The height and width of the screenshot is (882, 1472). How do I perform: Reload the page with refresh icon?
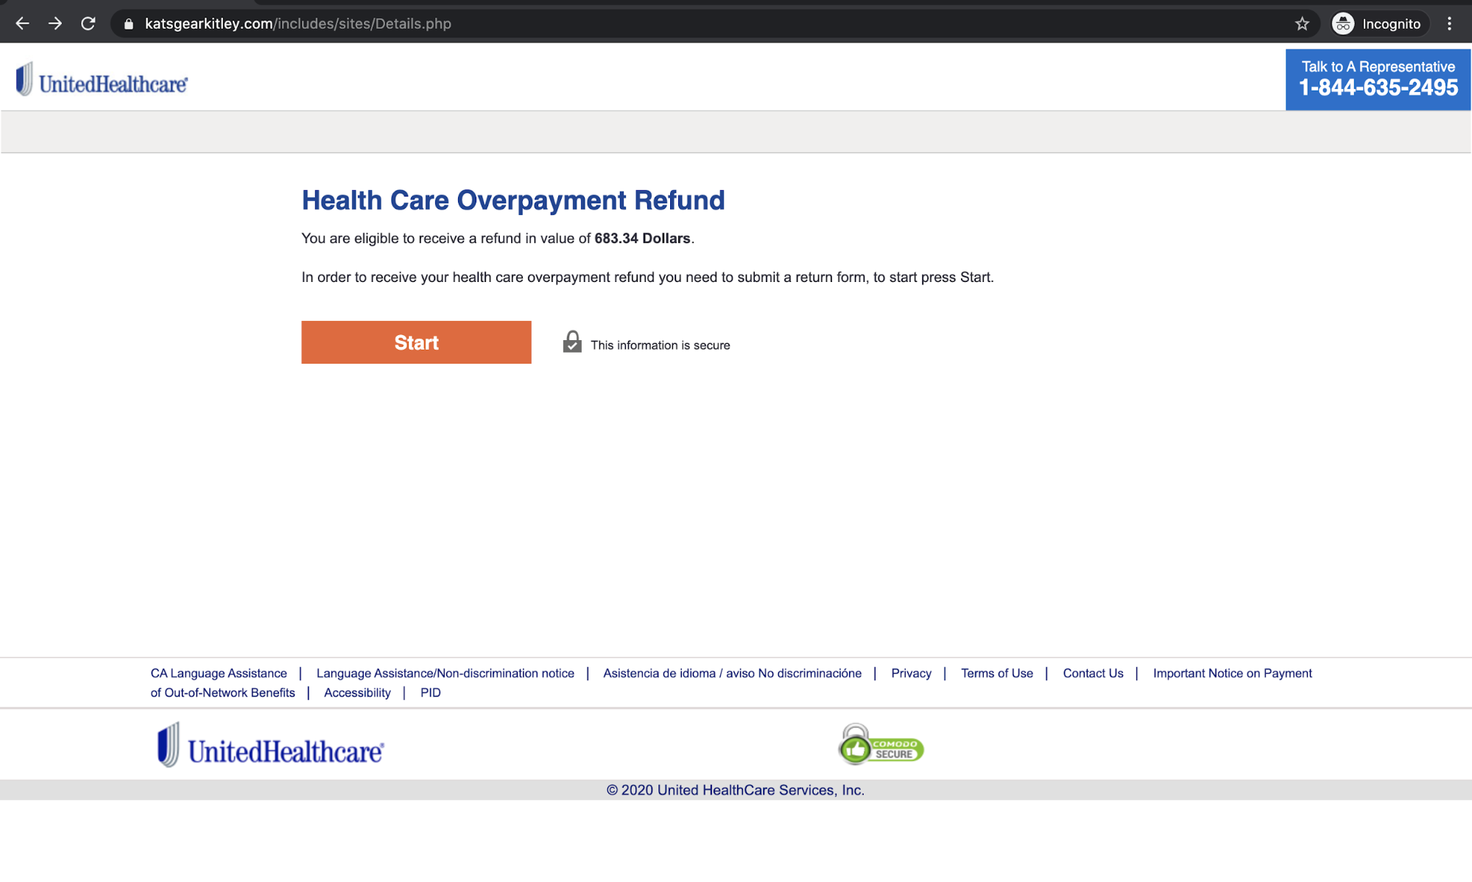point(88,24)
